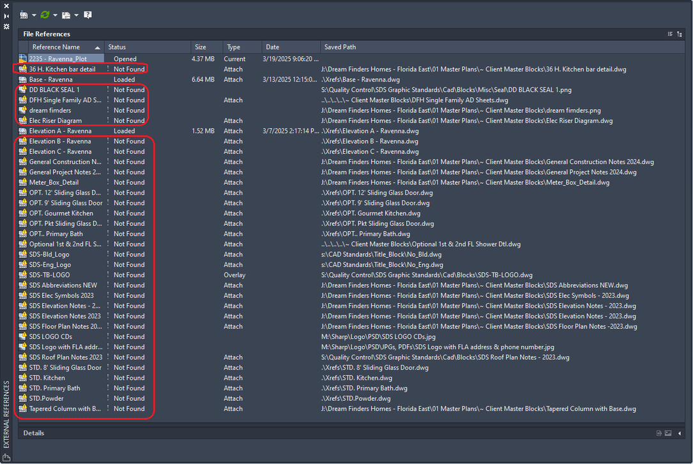
Task: Click size value '6.64 MB'
Action: (203, 80)
